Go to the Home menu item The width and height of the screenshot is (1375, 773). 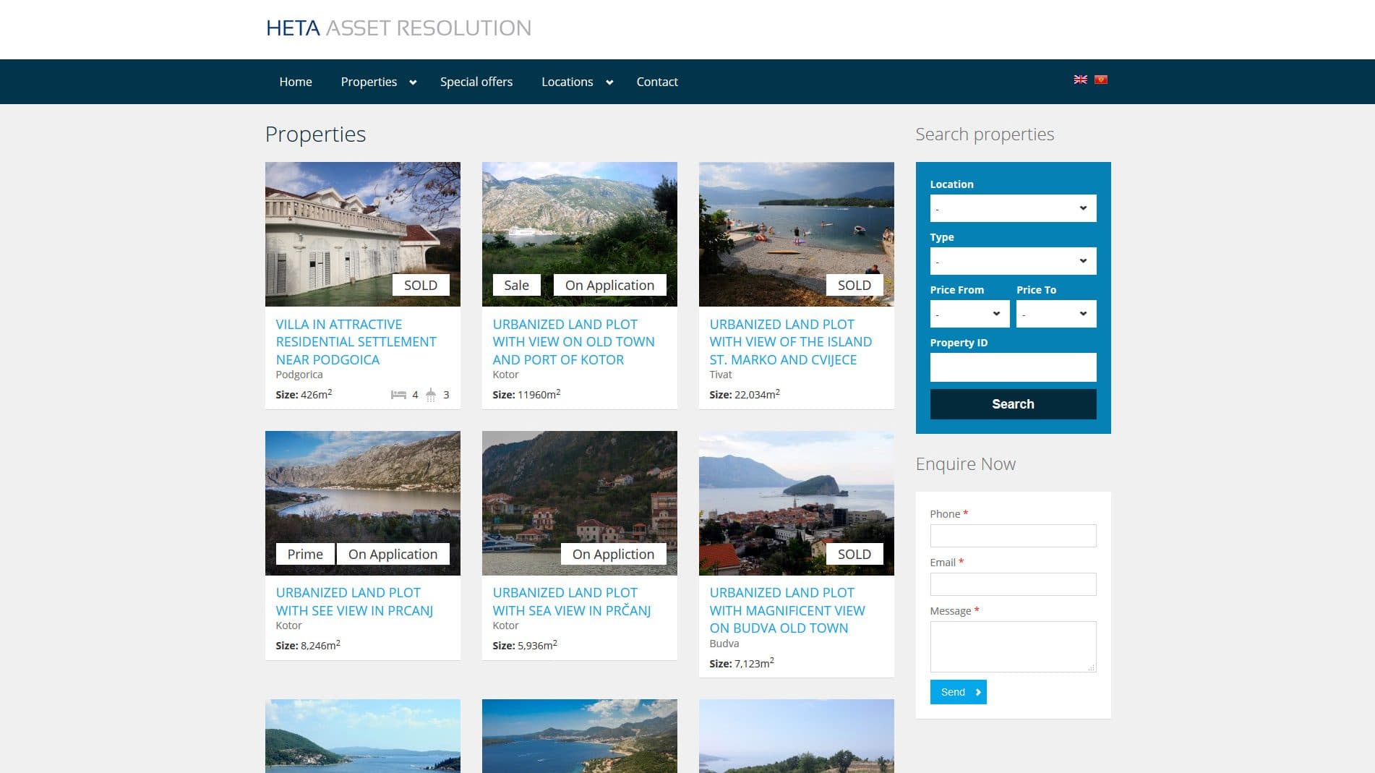(296, 82)
